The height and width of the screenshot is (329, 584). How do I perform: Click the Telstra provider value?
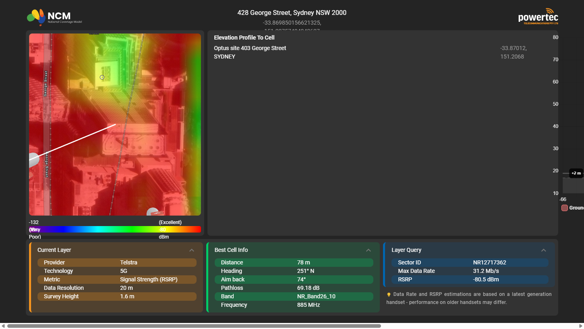coord(129,262)
